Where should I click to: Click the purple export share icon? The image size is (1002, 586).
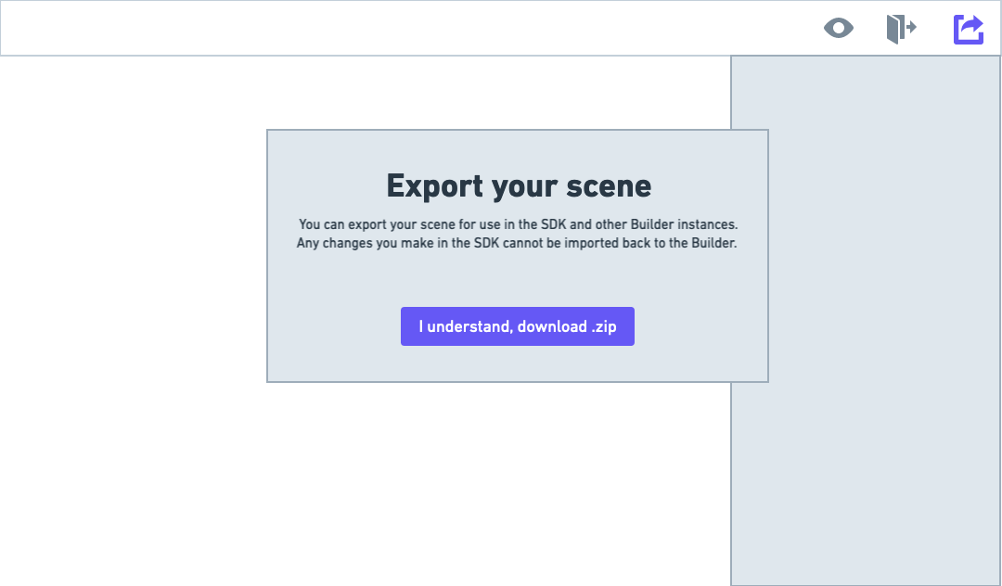pyautogui.click(x=968, y=30)
